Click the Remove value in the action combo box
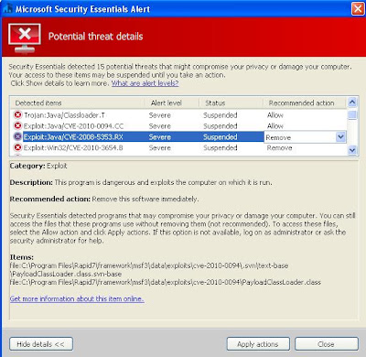366x357 pixels. [278, 137]
